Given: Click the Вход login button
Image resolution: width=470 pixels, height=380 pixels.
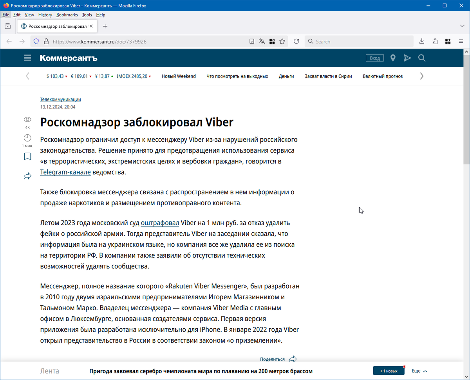Looking at the screenshot, I should (x=375, y=58).
